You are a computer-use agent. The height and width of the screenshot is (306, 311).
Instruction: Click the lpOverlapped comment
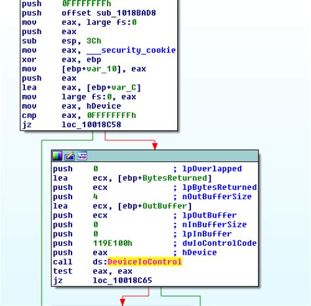click(x=212, y=169)
